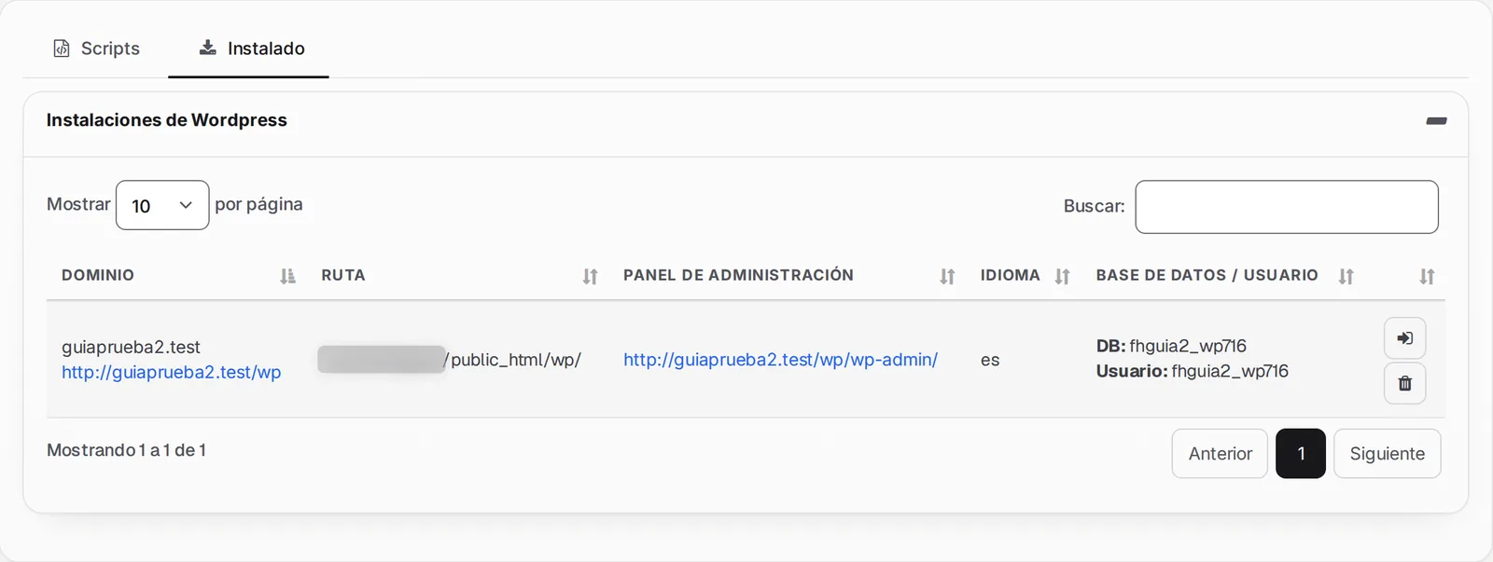Delete the guiaprueba2.test installation trash icon

[1404, 383]
